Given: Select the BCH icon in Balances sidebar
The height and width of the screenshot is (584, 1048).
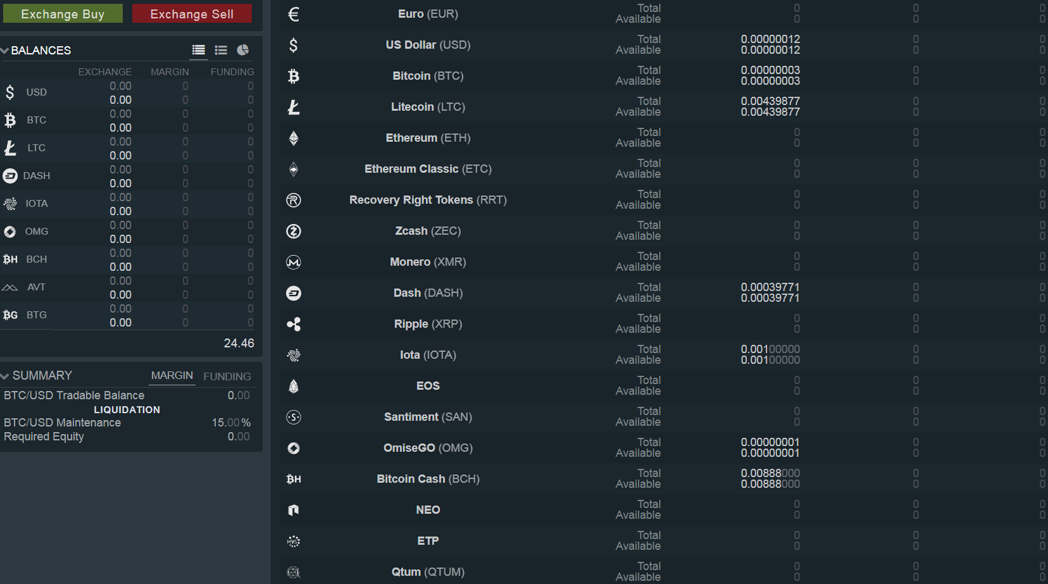Looking at the screenshot, I should (10, 259).
